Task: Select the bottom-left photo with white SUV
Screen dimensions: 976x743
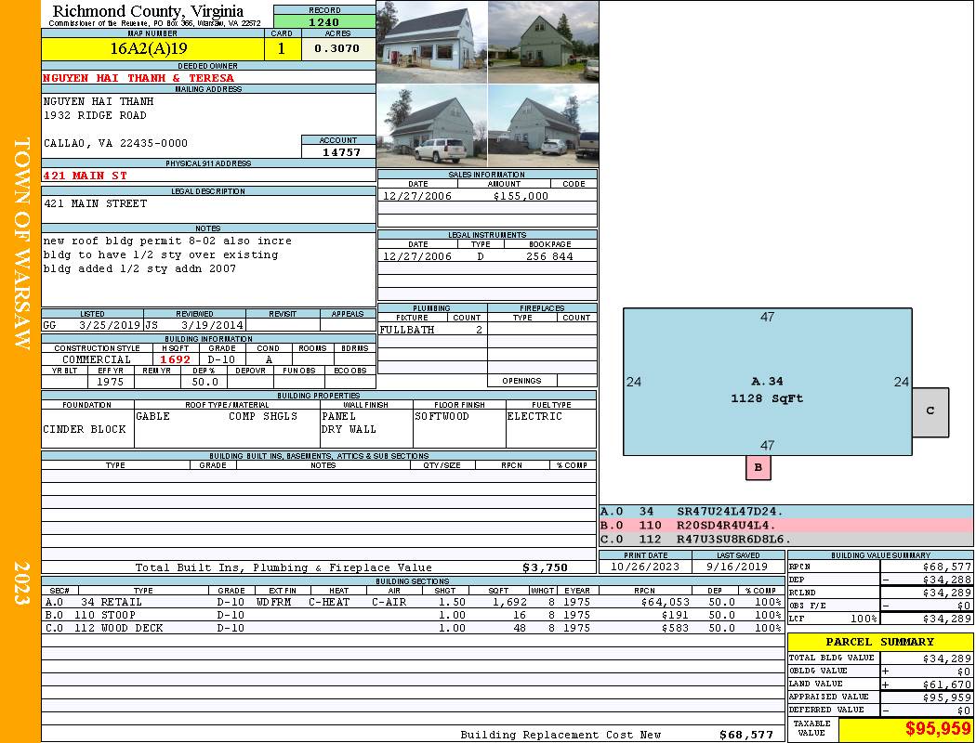Action: pyautogui.click(x=431, y=126)
